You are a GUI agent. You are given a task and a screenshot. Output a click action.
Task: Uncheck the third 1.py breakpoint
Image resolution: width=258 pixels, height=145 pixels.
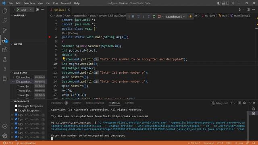pyautogui.click(x=16, y=124)
